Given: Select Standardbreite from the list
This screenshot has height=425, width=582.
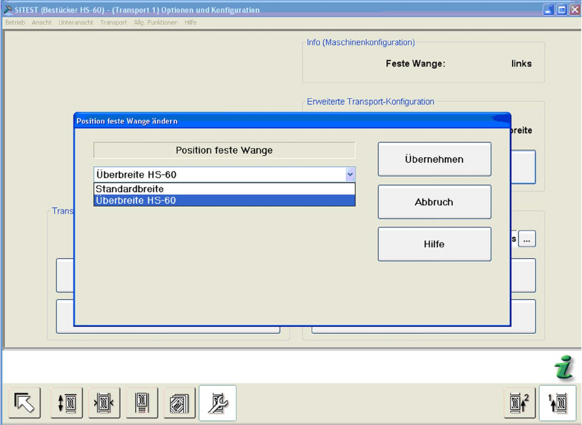Looking at the screenshot, I should pos(224,189).
